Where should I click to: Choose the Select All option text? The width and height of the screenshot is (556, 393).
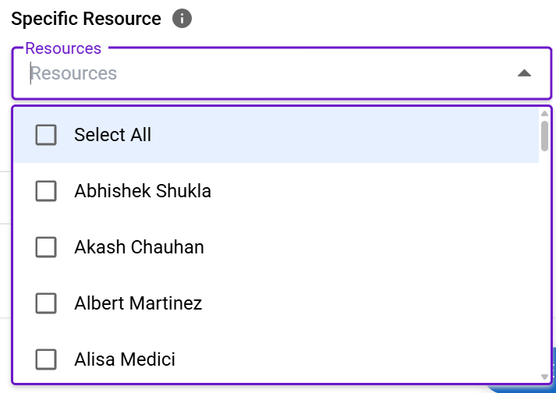[112, 135]
